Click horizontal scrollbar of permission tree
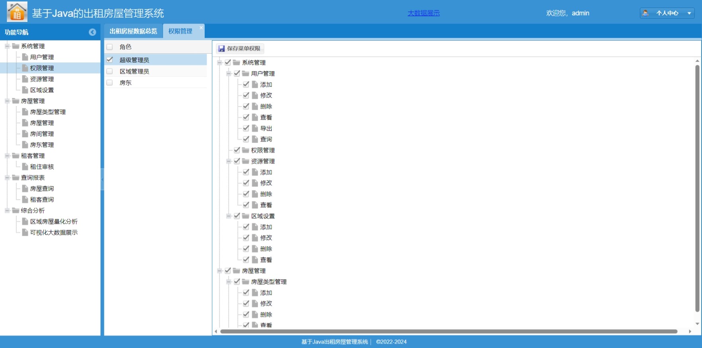 449,331
